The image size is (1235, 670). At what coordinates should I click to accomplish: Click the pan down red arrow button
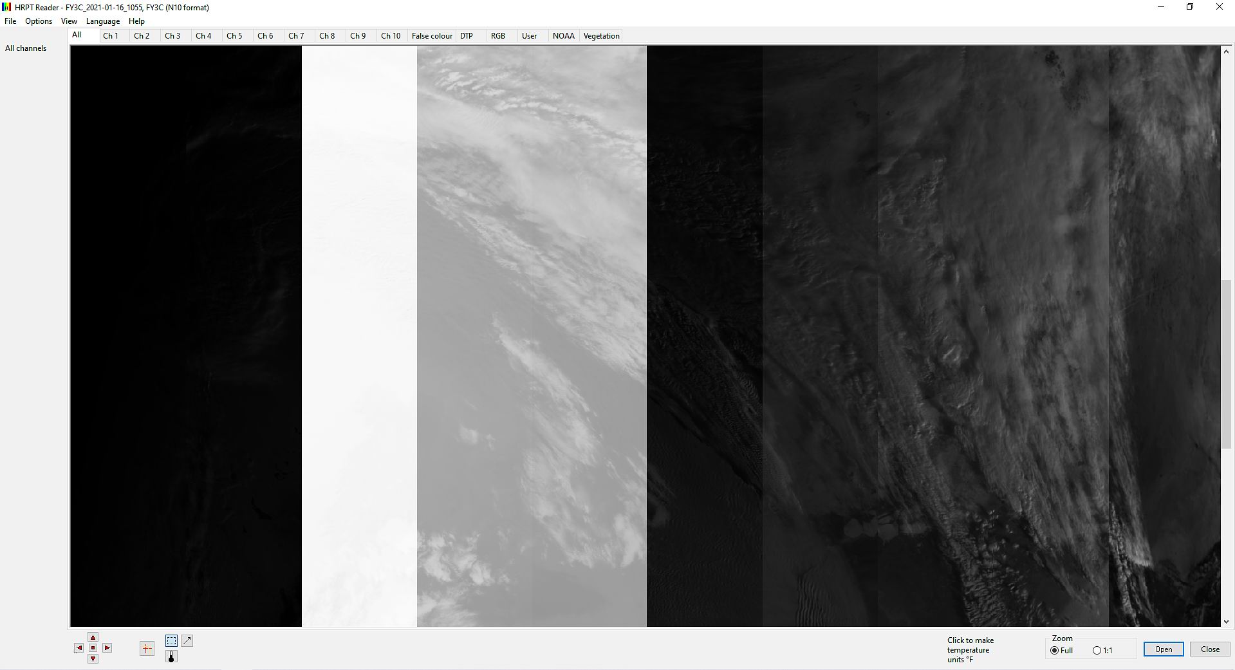[x=93, y=659]
